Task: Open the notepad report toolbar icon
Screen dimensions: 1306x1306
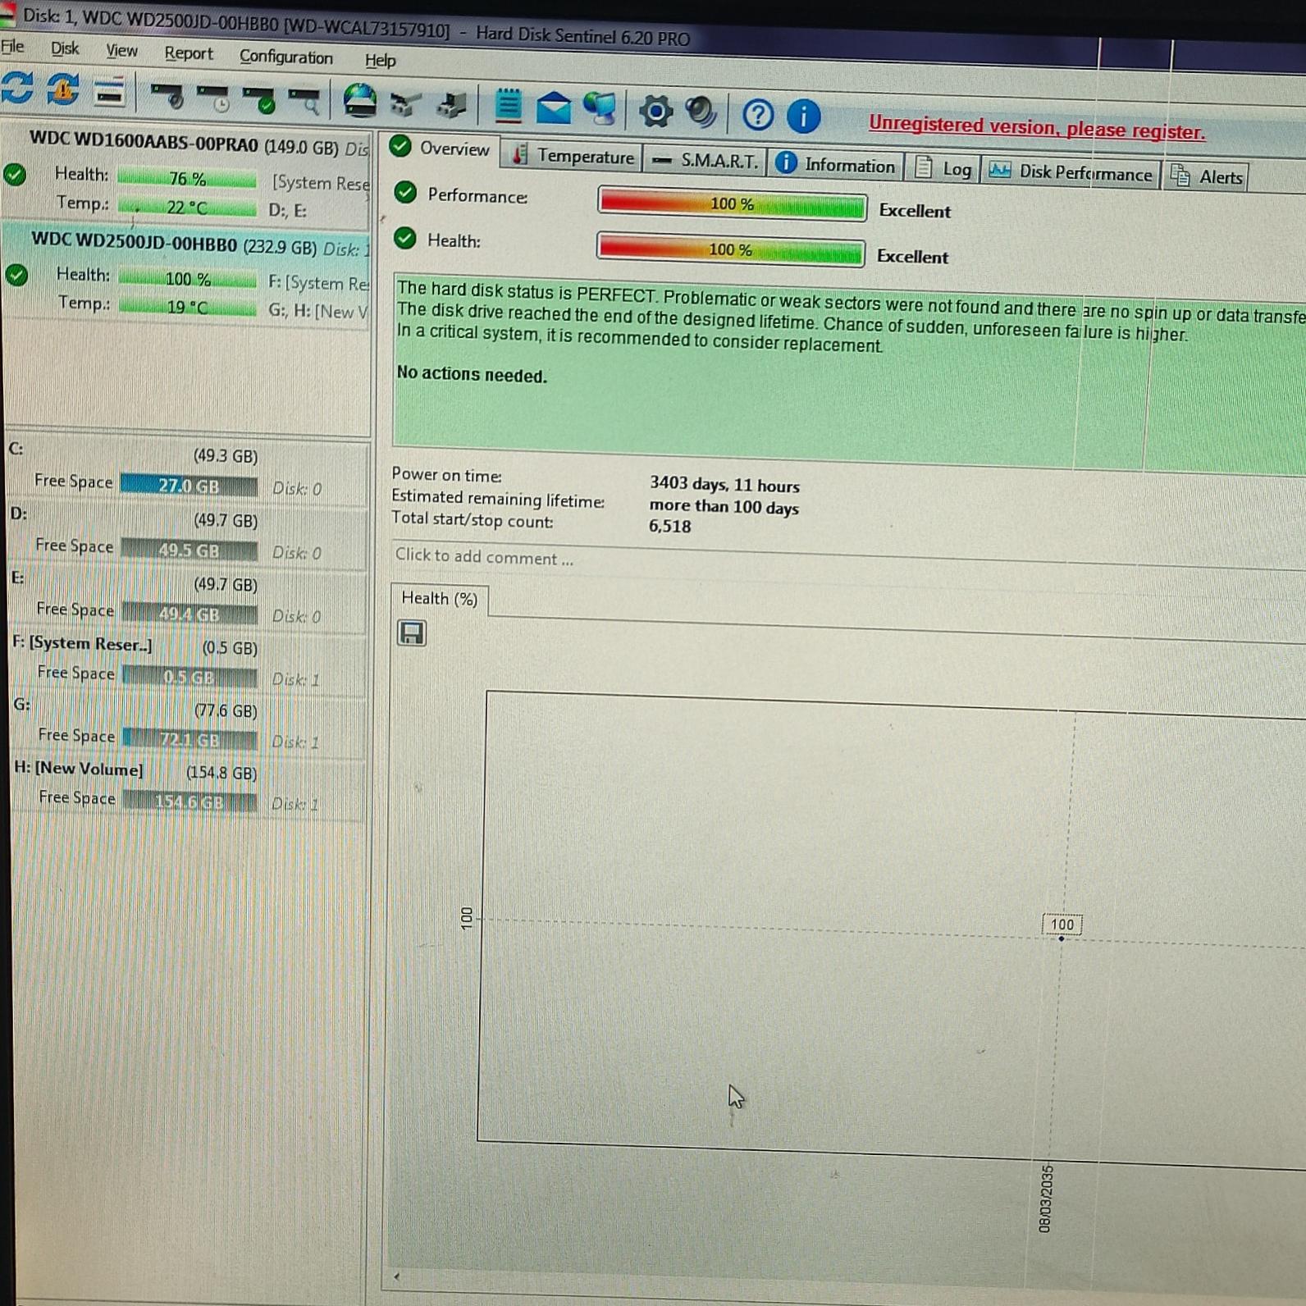Action: (508, 107)
